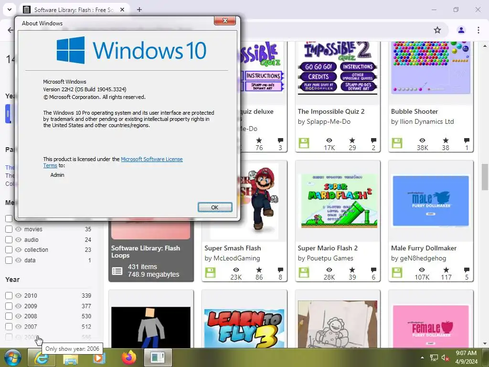Check the 2008 year checkbox
The height and width of the screenshot is (367, 489).
click(9, 316)
